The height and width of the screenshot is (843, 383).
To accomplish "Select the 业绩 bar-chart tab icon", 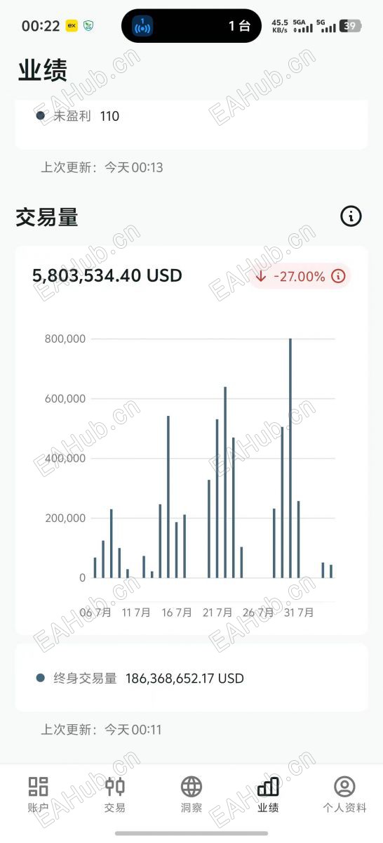I will 268,787.
